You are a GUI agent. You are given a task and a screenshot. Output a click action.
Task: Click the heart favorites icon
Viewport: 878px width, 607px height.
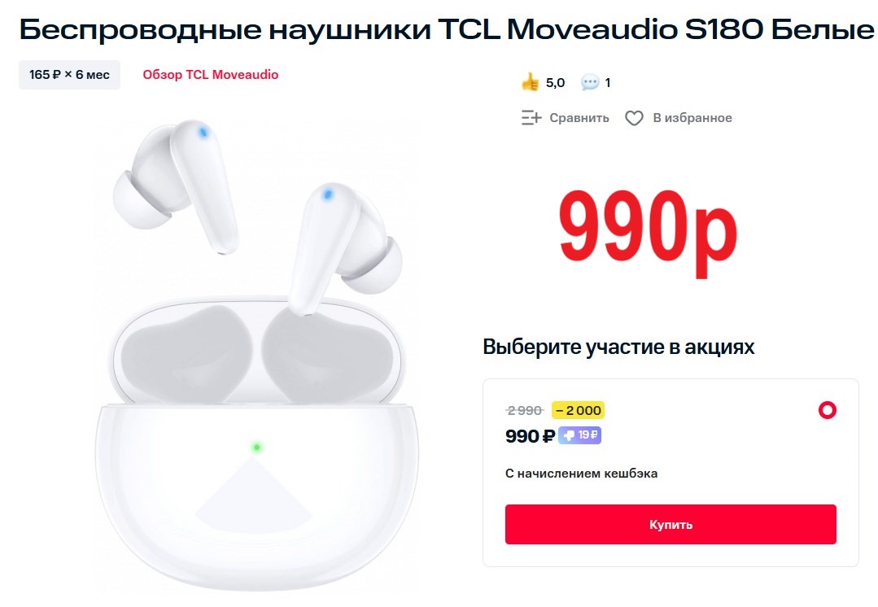point(634,118)
